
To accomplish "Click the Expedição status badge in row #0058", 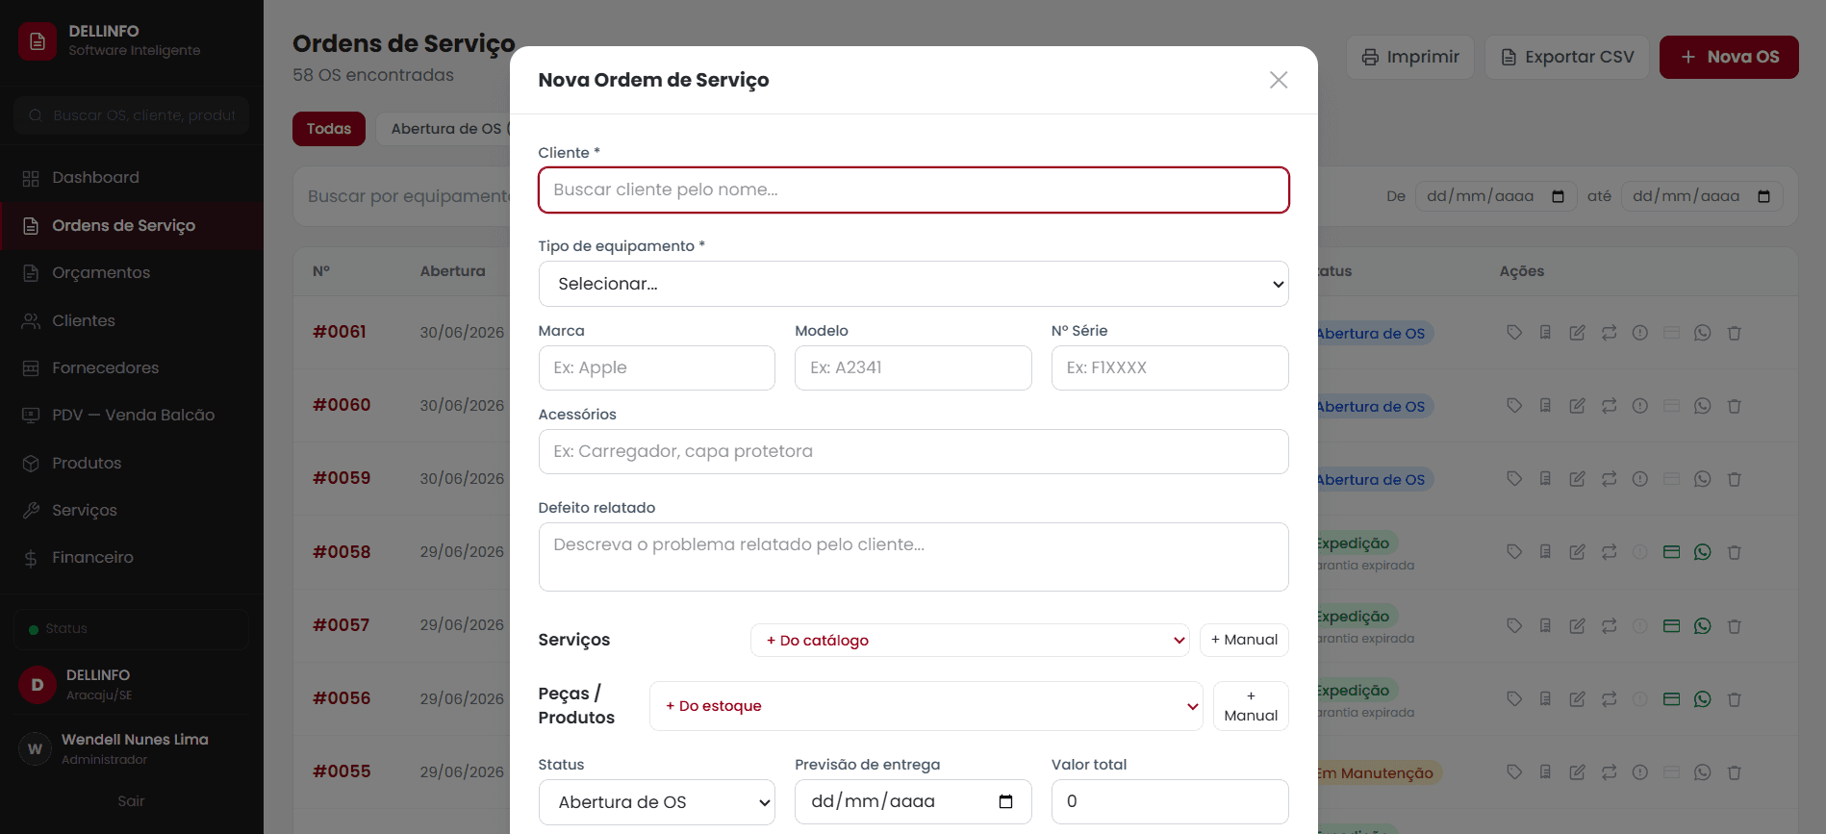I will (1357, 543).
